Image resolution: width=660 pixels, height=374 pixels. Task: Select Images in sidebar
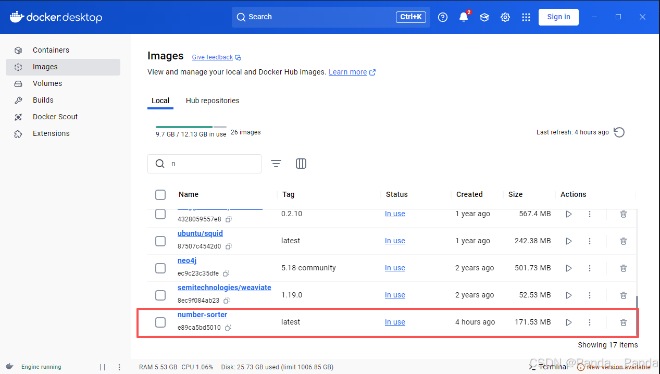(x=63, y=67)
